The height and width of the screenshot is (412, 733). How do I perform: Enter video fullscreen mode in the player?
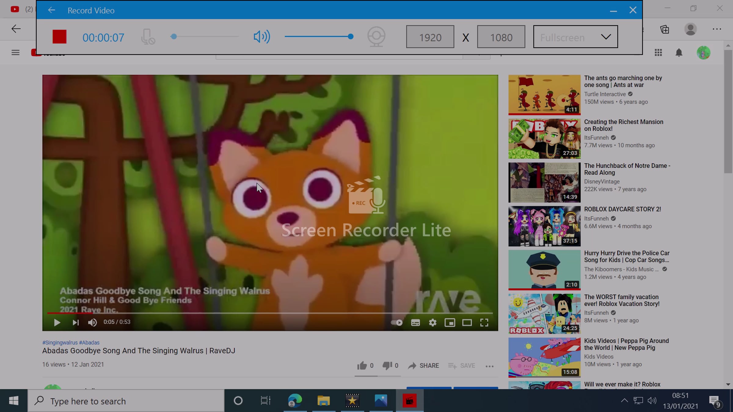coord(484,323)
